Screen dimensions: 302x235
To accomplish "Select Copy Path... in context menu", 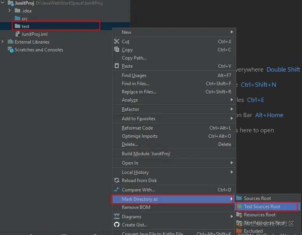I will point(174,58).
